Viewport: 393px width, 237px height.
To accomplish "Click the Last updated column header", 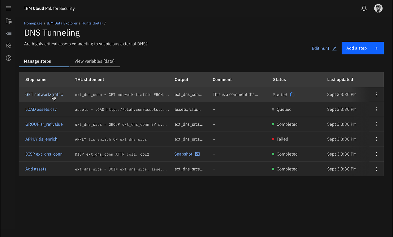I will point(340,80).
